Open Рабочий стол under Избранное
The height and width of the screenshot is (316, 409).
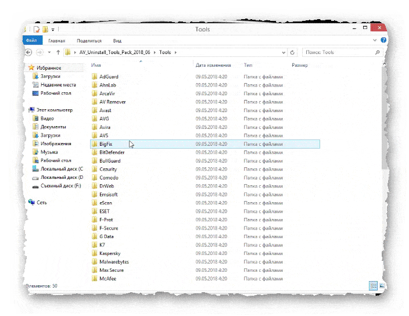[x=56, y=93]
